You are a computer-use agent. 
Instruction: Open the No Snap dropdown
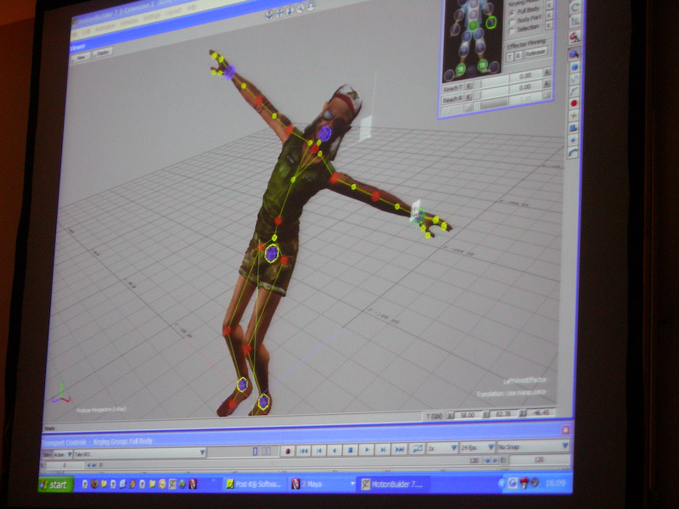coord(533,446)
